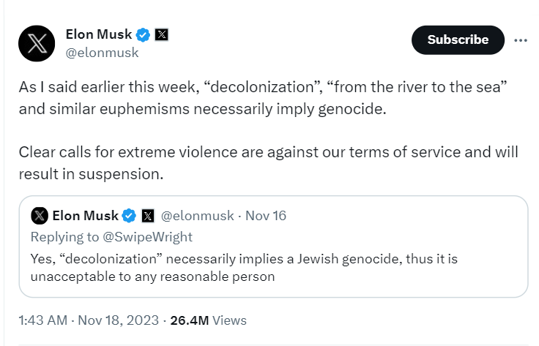Open the Nov 16 date of quoted post

[x=266, y=215]
